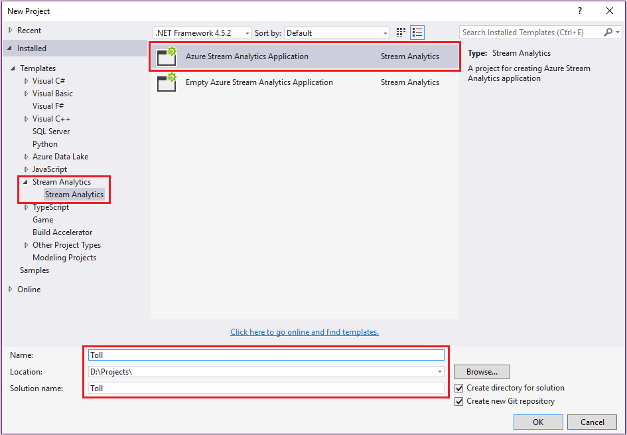The width and height of the screenshot is (627, 435).
Task: Select Game template category
Action: coord(42,220)
